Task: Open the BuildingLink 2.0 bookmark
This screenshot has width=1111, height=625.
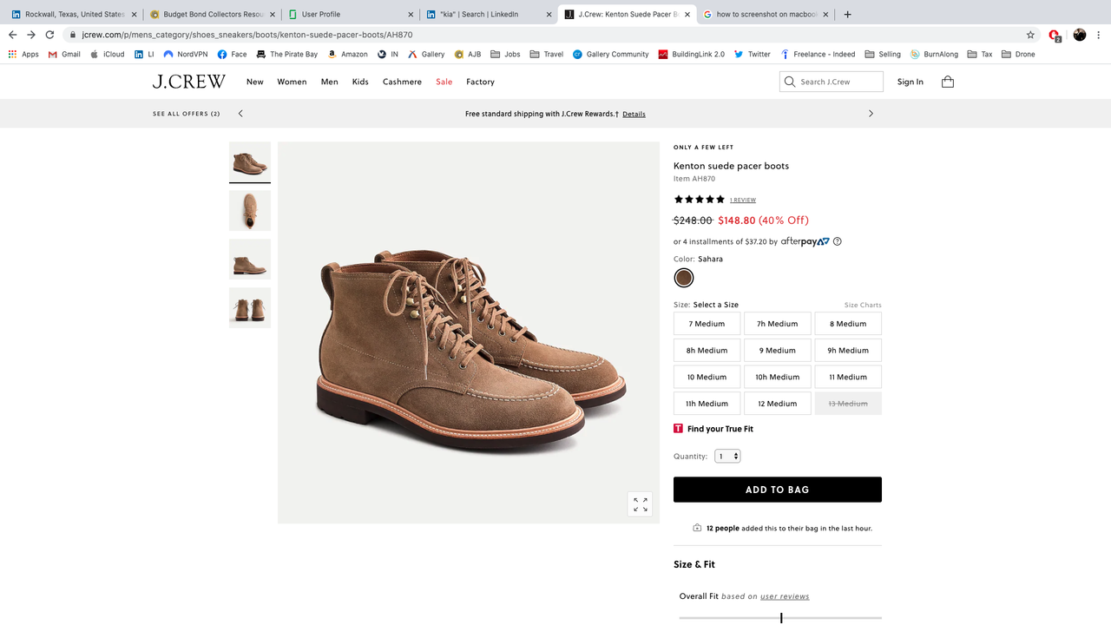Action: click(x=691, y=54)
